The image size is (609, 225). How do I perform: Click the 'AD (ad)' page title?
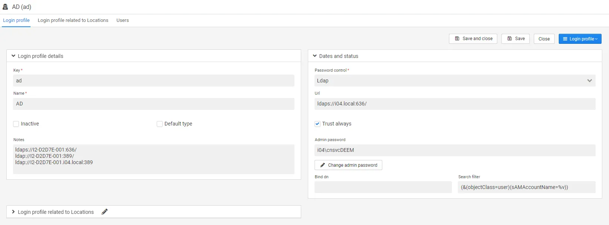[x=22, y=7]
